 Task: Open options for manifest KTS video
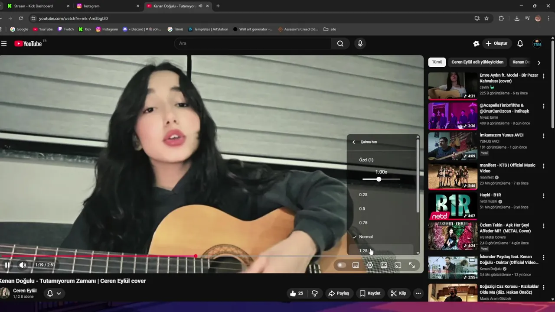(x=544, y=166)
